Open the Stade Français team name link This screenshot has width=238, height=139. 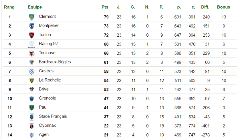pos(53,116)
